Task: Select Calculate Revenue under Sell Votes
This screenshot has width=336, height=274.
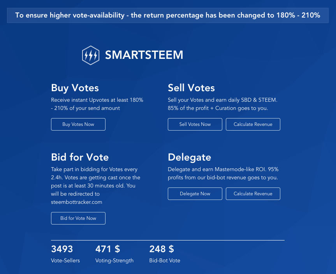Action: tap(253, 124)
